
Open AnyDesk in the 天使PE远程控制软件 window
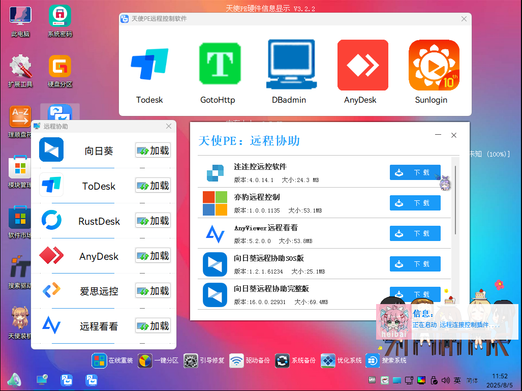tap(362, 65)
